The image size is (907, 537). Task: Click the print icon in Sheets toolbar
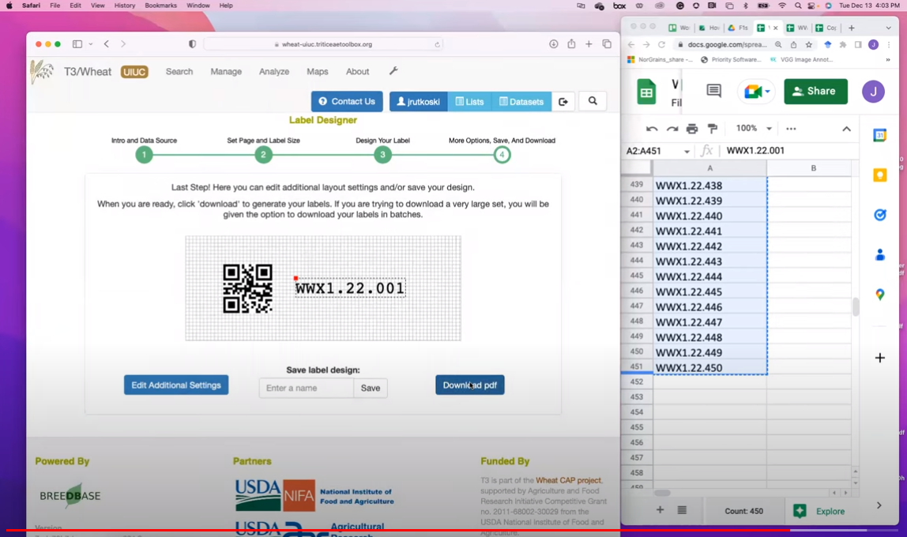click(x=692, y=129)
